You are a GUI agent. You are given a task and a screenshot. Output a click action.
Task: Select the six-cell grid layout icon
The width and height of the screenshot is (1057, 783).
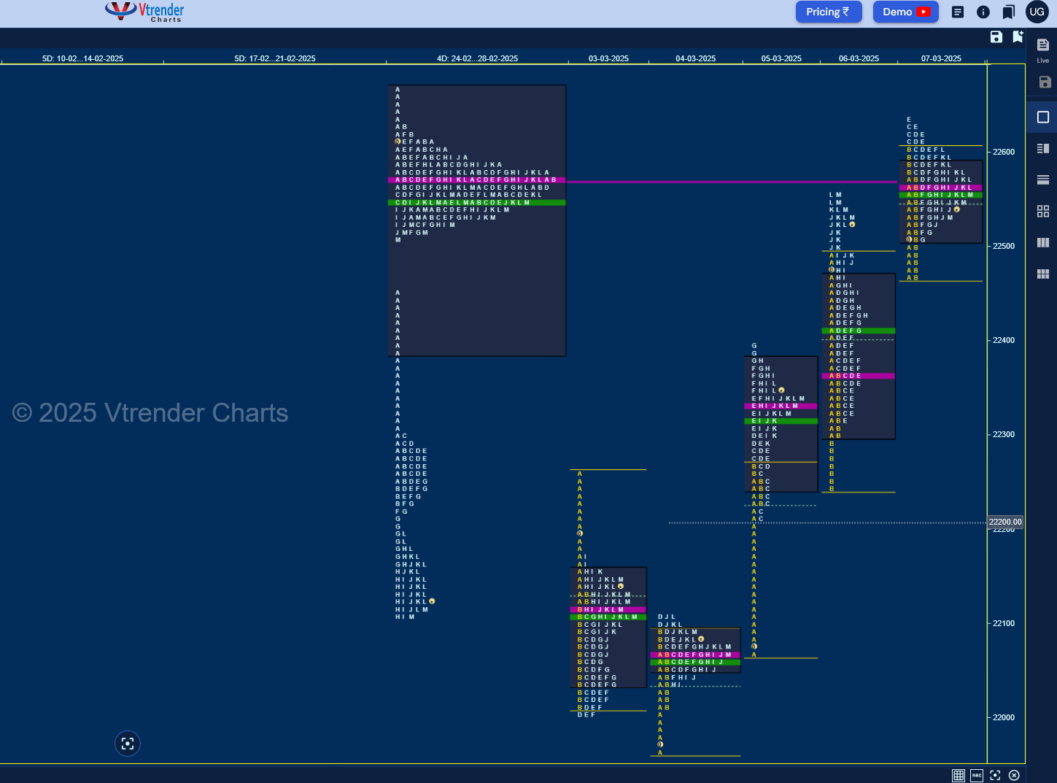(x=1043, y=274)
